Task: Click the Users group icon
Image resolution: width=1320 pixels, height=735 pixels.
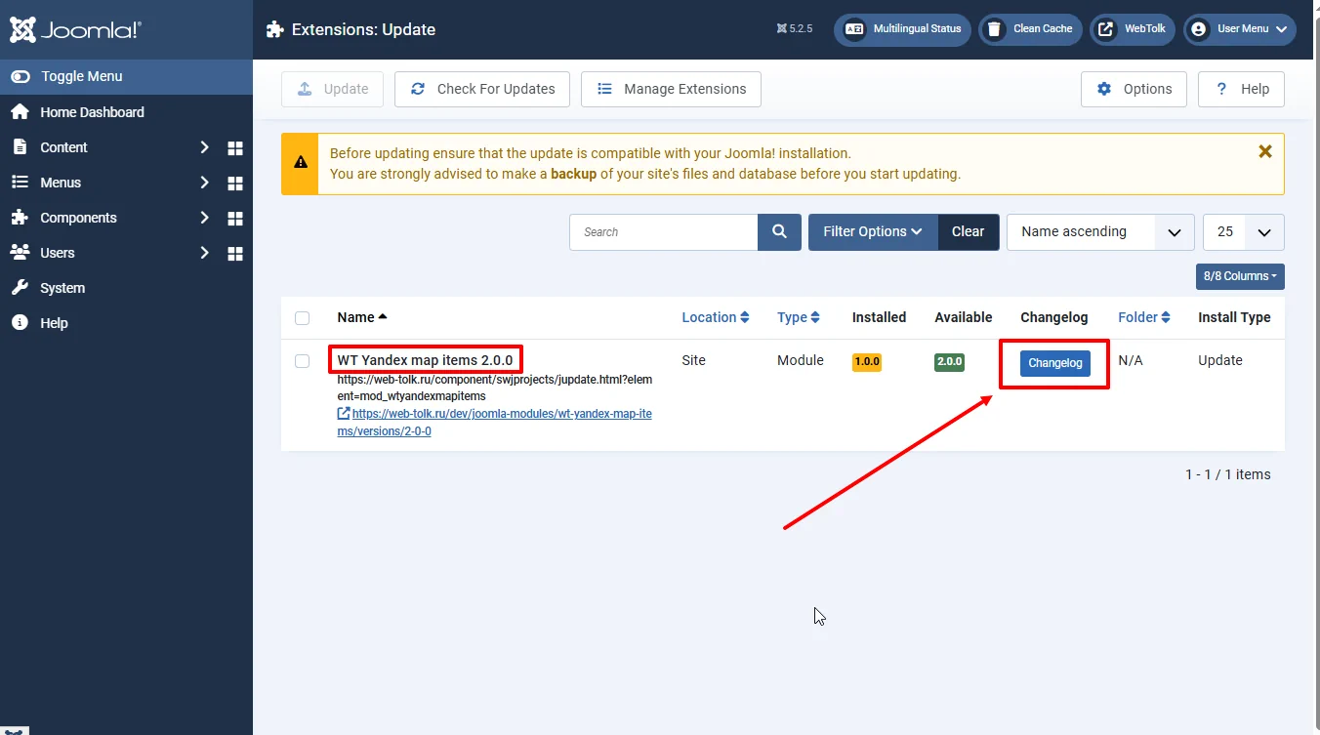Action: [20, 253]
